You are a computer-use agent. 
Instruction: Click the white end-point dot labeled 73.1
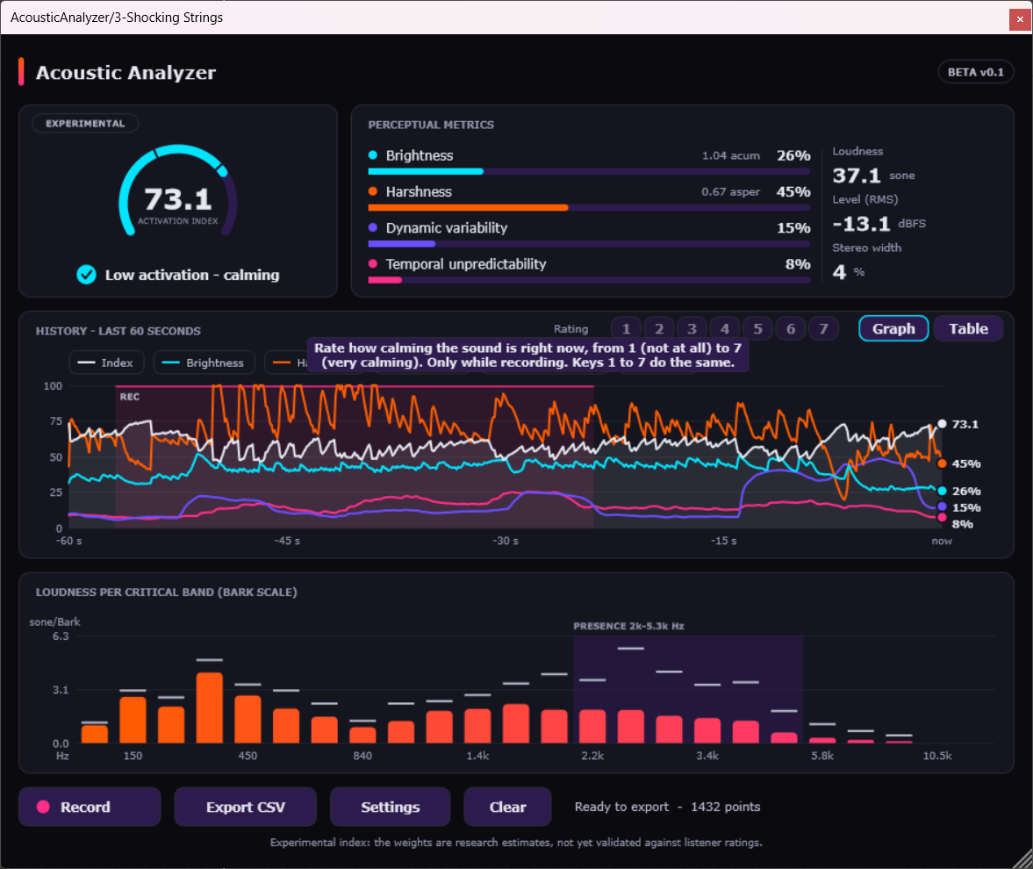(942, 424)
